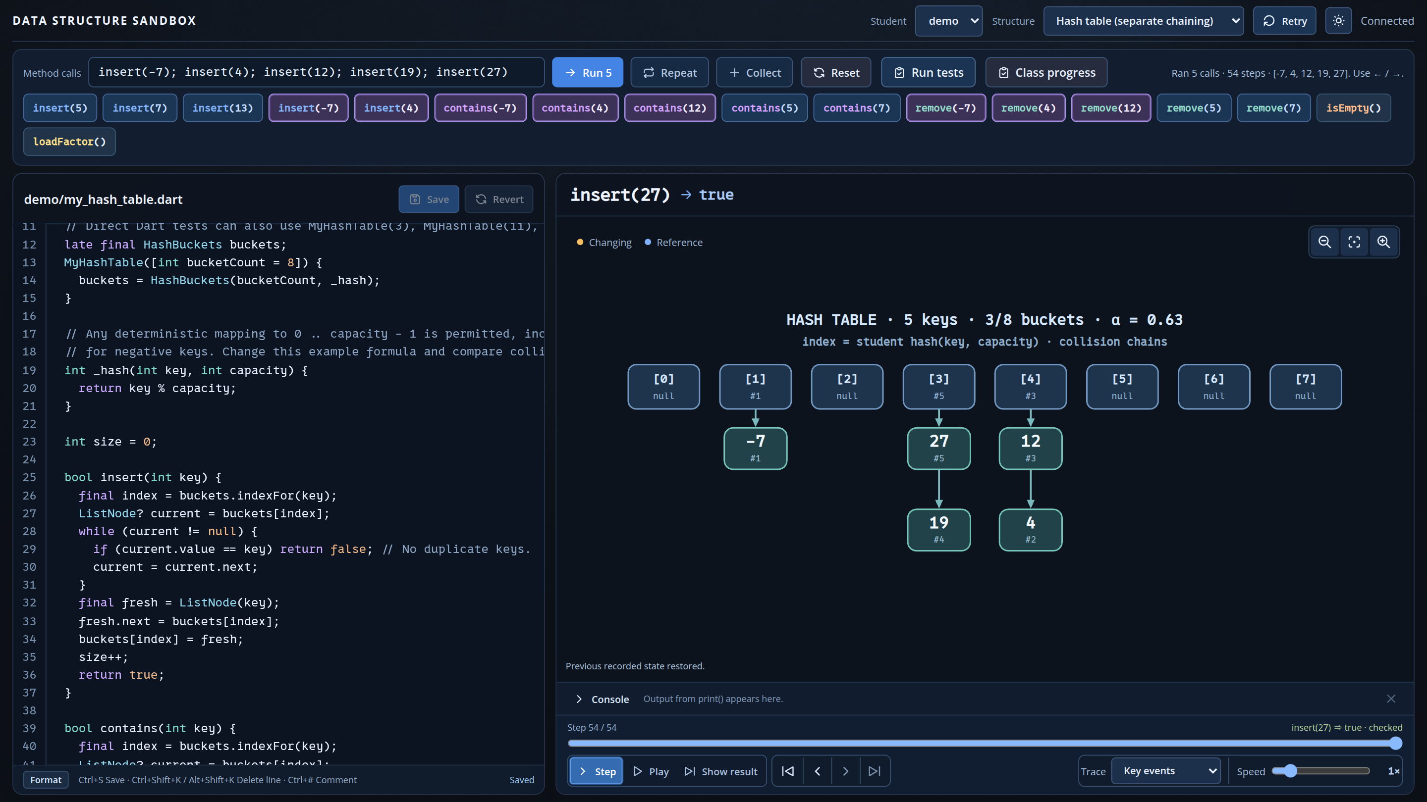This screenshot has height=802, width=1427.
Task: Revert file changes
Action: pyautogui.click(x=499, y=199)
